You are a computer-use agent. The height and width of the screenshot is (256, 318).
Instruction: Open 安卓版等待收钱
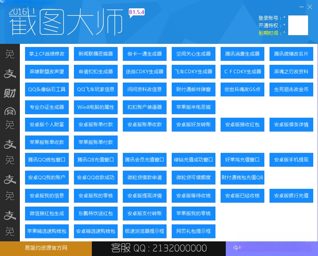(x=194, y=196)
